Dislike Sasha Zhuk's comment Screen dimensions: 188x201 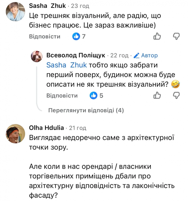tap(176, 37)
